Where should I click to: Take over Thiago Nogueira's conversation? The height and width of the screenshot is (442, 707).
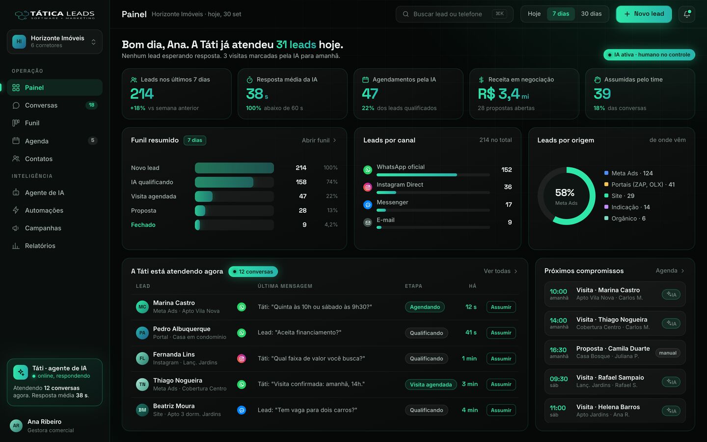[x=501, y=384]
